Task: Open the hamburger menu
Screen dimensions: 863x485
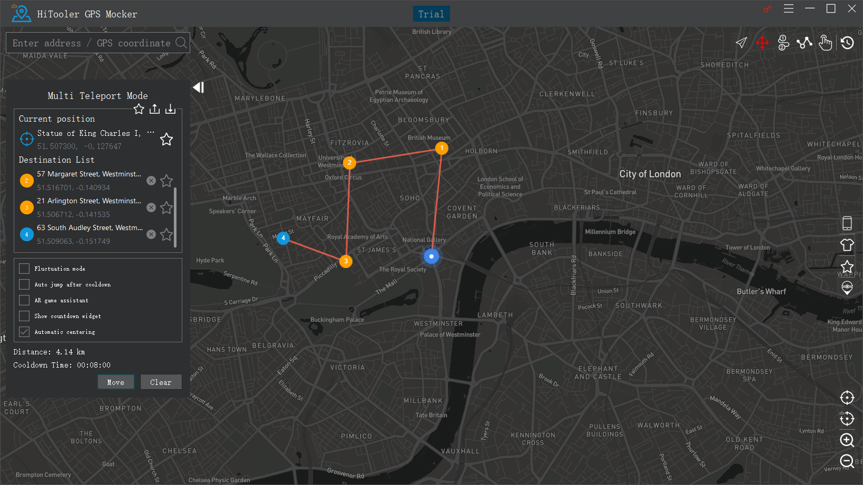Action: click(788, 8)
